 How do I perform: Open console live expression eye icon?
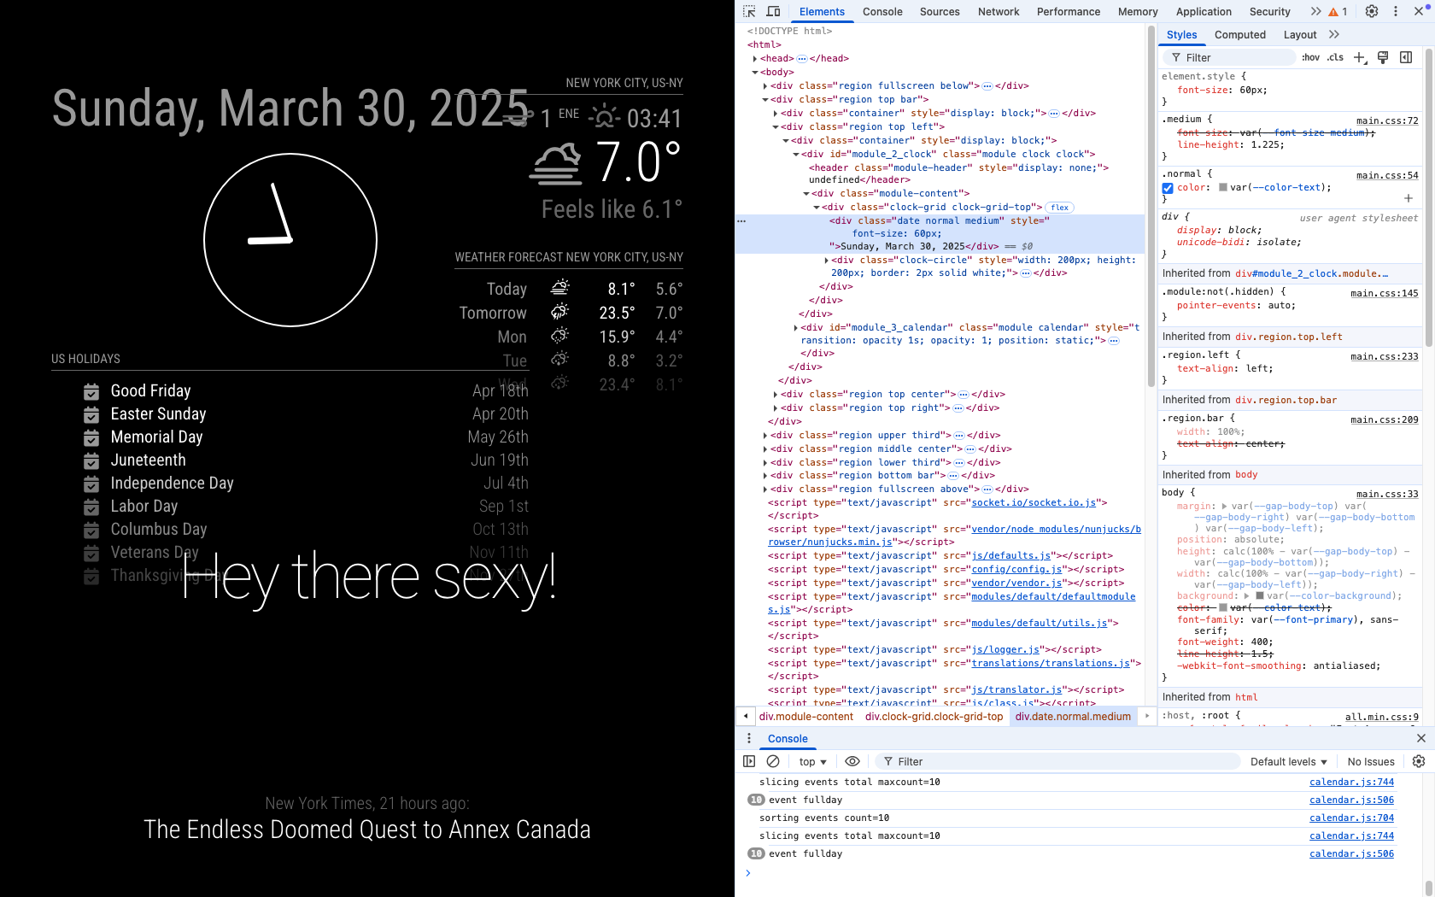click(852, 761)
